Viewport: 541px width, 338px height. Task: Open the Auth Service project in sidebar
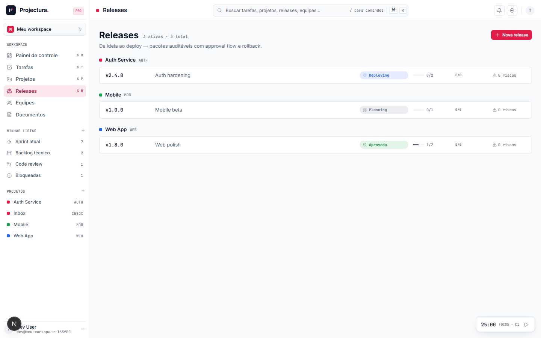(x=45, y=202)
